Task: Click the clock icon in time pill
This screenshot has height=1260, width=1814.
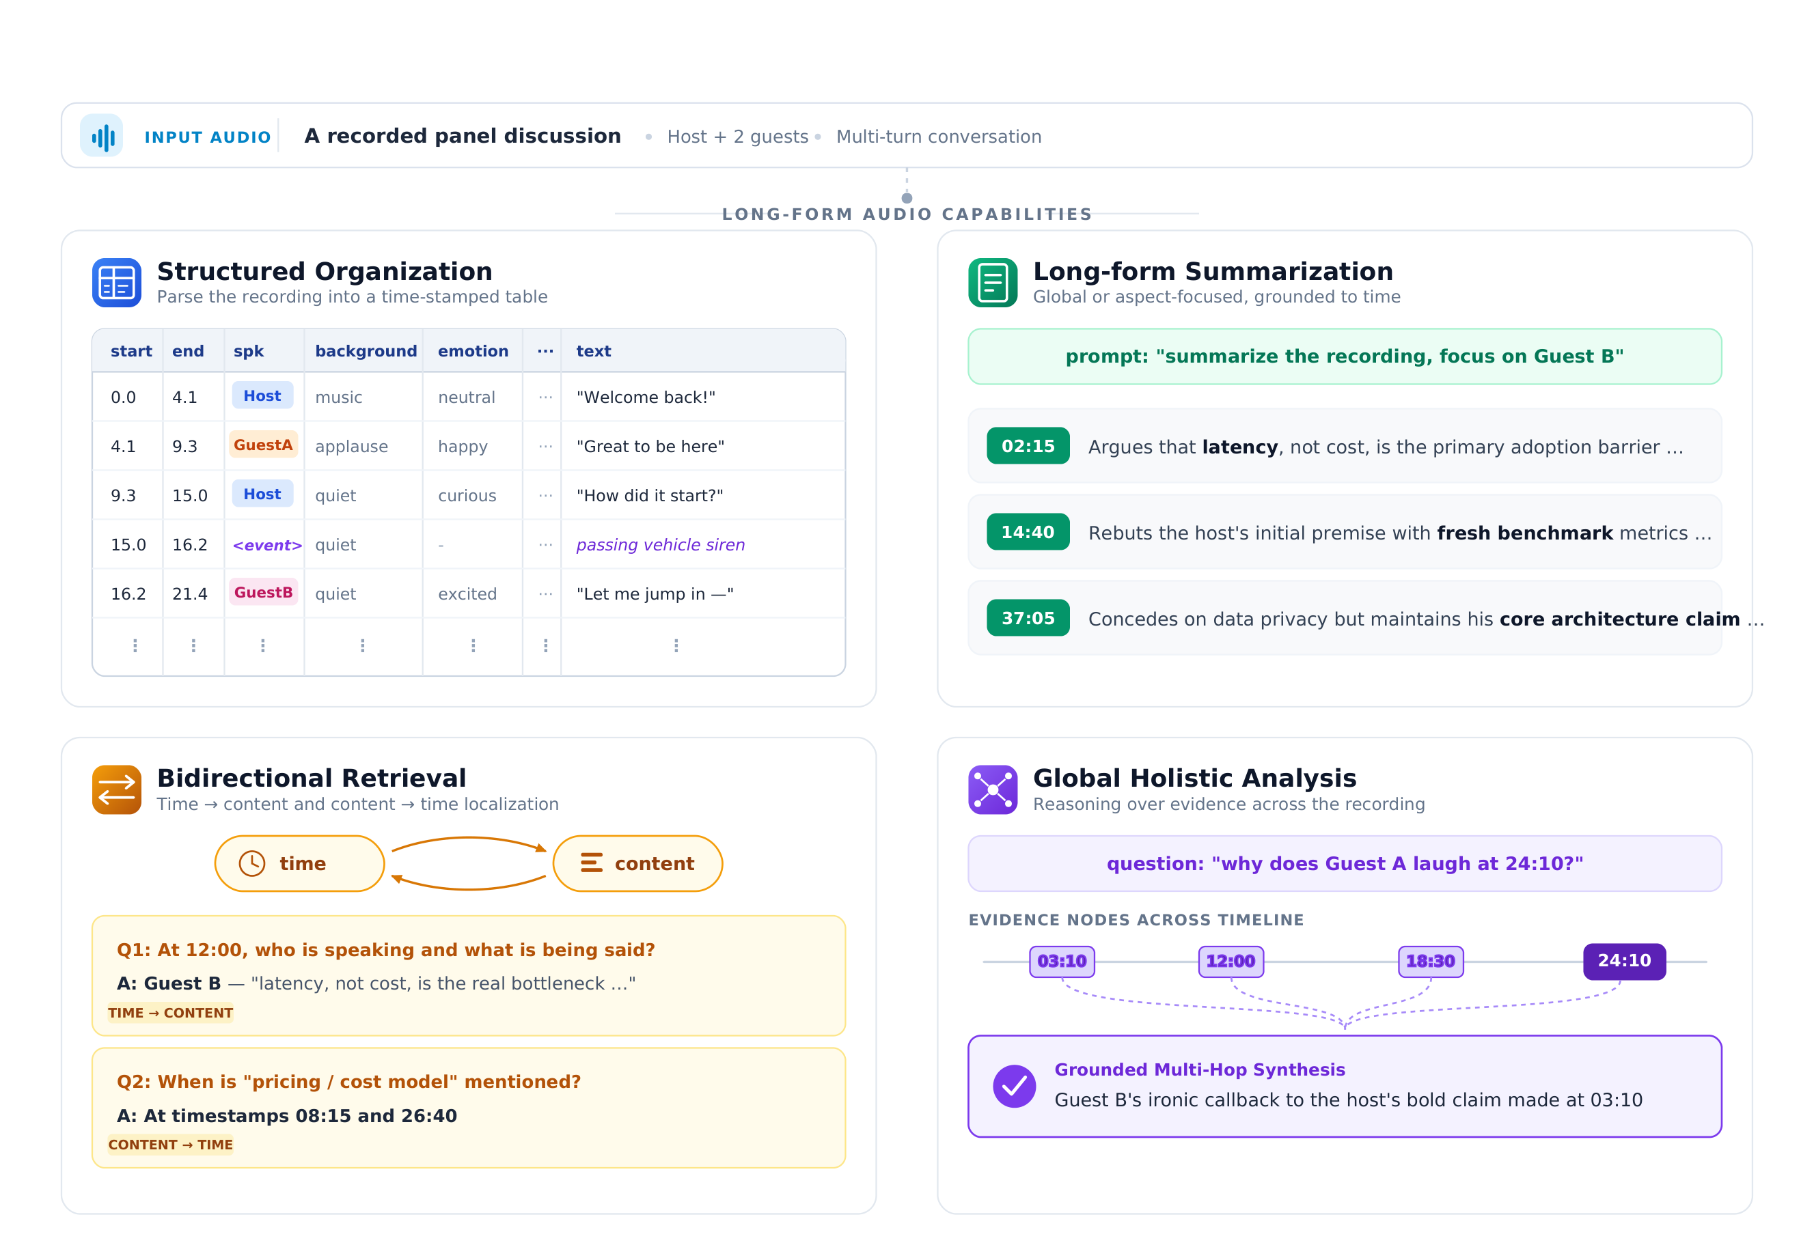Action: point(252,863)
